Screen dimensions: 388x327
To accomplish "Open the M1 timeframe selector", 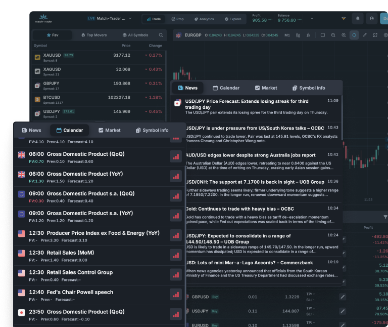I will (287, 35).
